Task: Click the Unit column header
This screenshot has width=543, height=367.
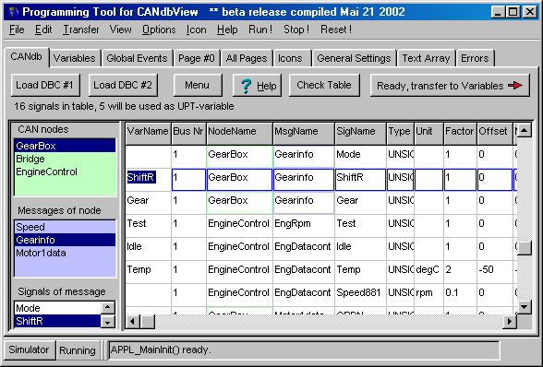Action: [428, 134]
